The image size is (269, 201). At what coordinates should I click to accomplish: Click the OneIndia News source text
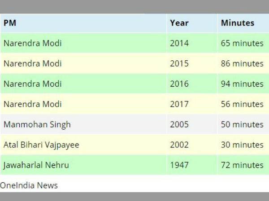[29, 185]
